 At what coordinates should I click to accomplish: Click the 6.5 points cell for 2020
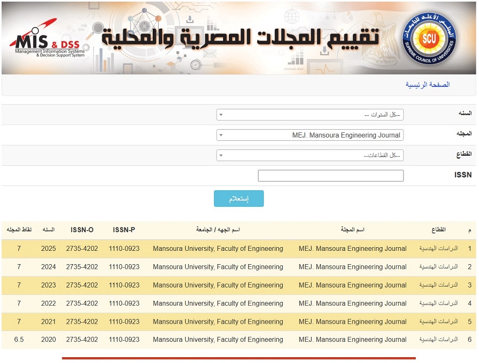coord(19,340)
